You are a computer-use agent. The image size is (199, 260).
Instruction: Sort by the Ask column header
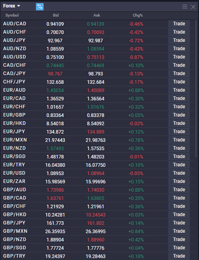[97, 15]
